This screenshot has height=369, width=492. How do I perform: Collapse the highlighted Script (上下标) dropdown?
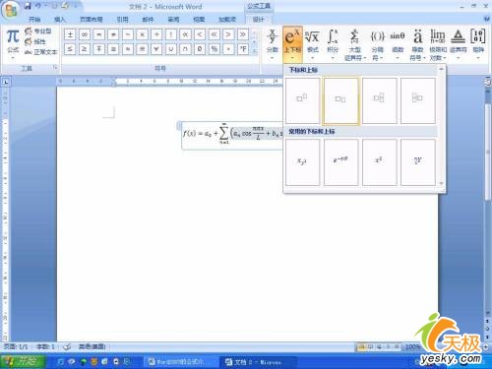[x=292, y=44]
